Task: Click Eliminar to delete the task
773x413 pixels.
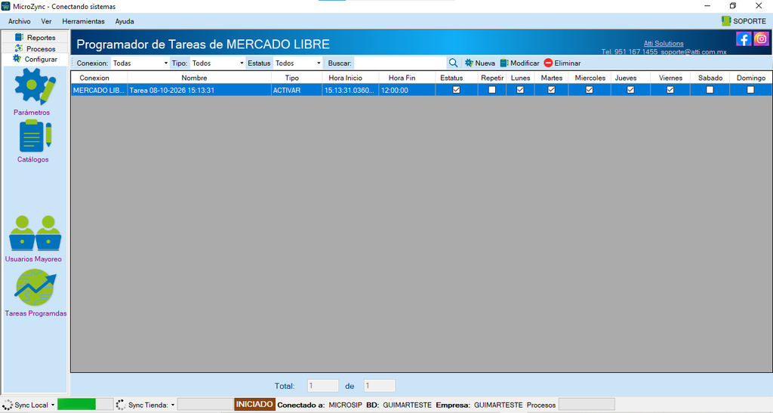Action: click(562, 63)
